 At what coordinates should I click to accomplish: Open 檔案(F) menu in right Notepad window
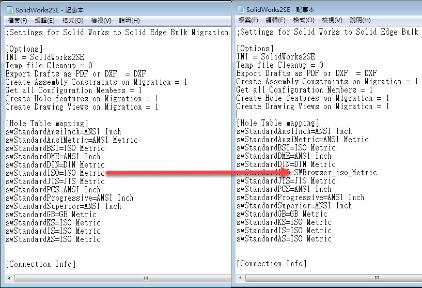[x=248, y=20]
